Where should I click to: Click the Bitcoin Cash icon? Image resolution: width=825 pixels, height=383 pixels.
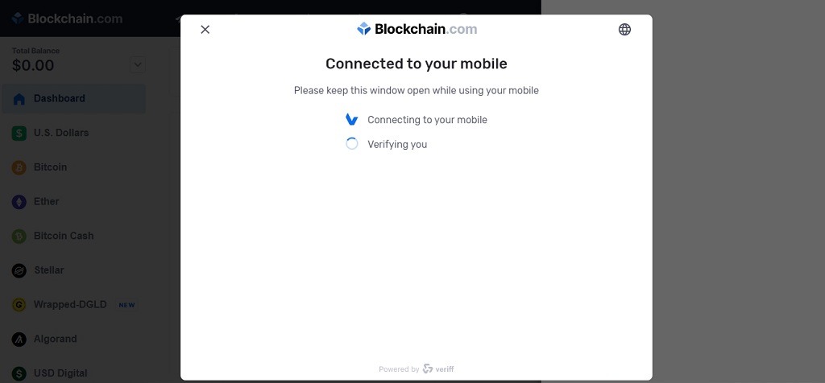[19, 237]
